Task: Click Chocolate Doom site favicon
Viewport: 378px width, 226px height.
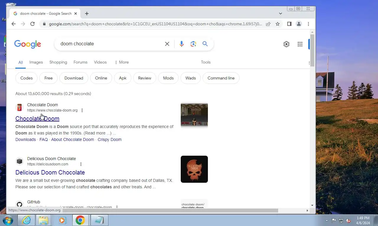Action: (19, 107)
